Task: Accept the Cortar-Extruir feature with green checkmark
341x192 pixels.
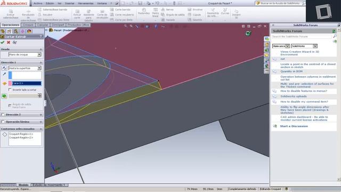Action: click(x=3, y=43)
